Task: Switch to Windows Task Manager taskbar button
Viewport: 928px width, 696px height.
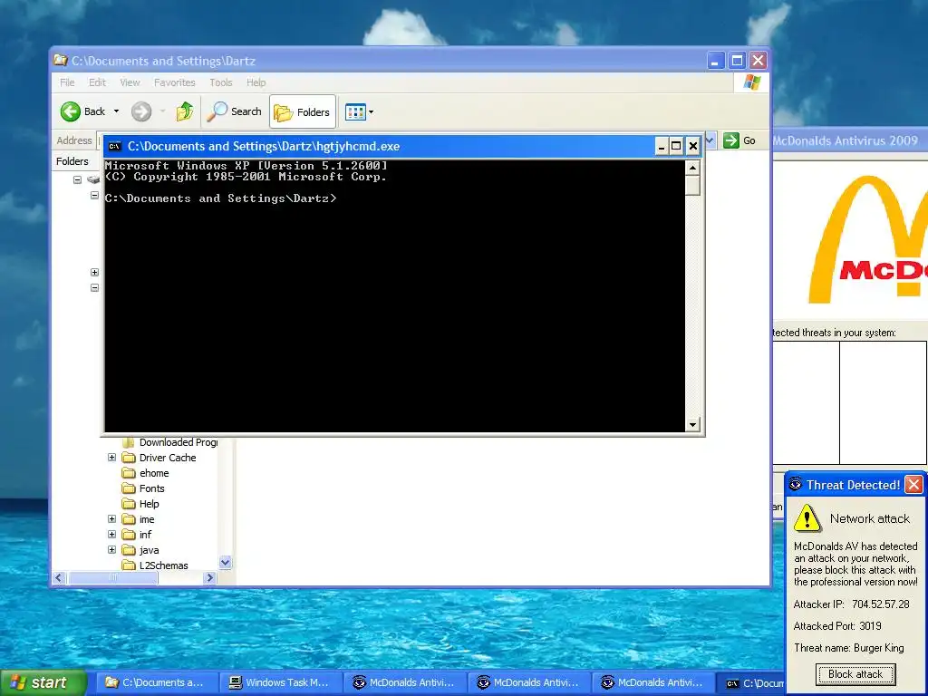Action: (281, 682)
